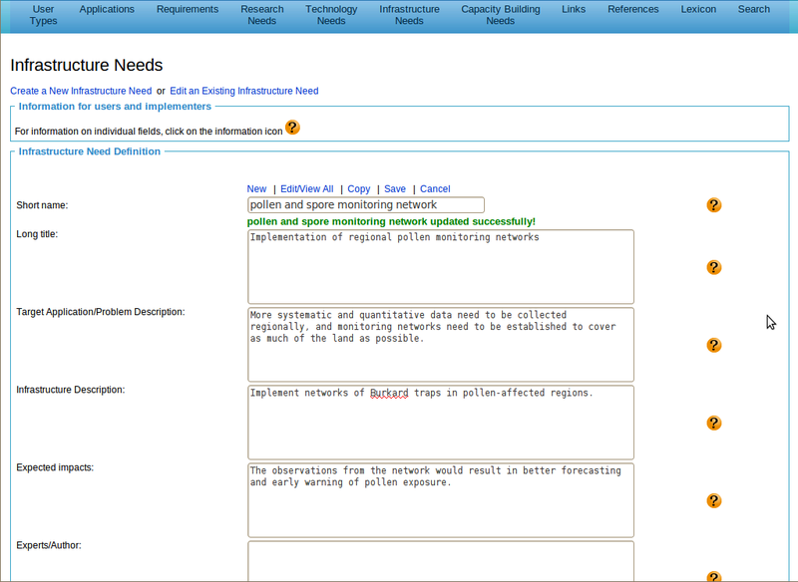798x582 pixels.
Task: Click into the Short name text field
Action: coord(365,205)
